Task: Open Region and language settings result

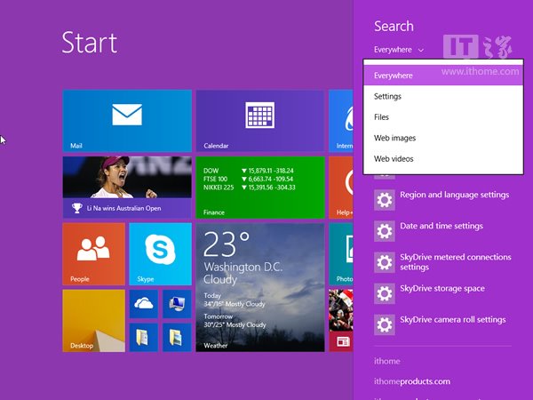Action: click(455, 195)
